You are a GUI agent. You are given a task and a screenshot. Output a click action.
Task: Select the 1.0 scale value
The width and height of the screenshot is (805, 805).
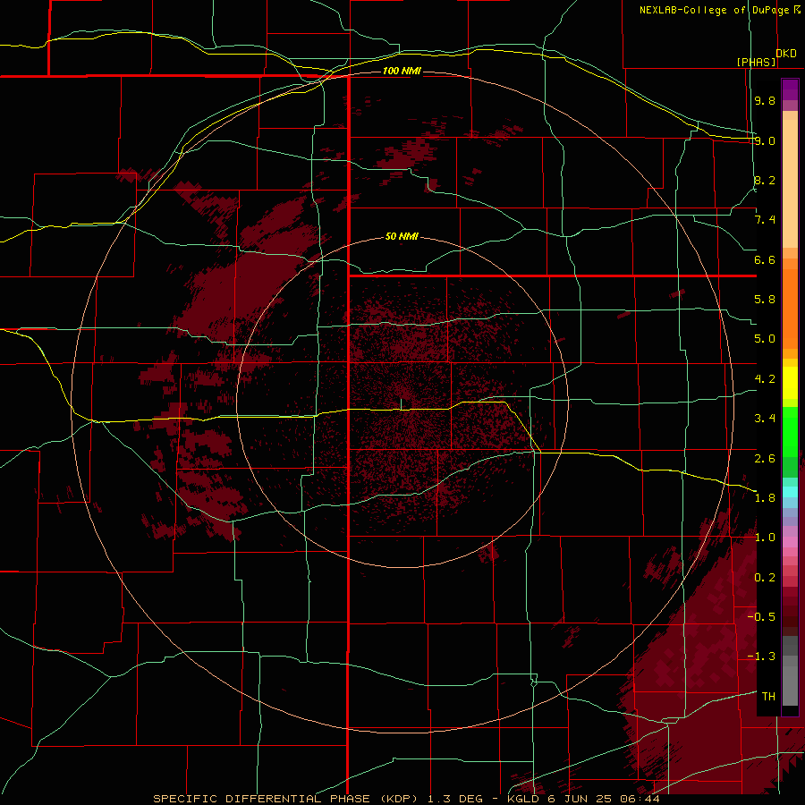click(x=765, y=538)
